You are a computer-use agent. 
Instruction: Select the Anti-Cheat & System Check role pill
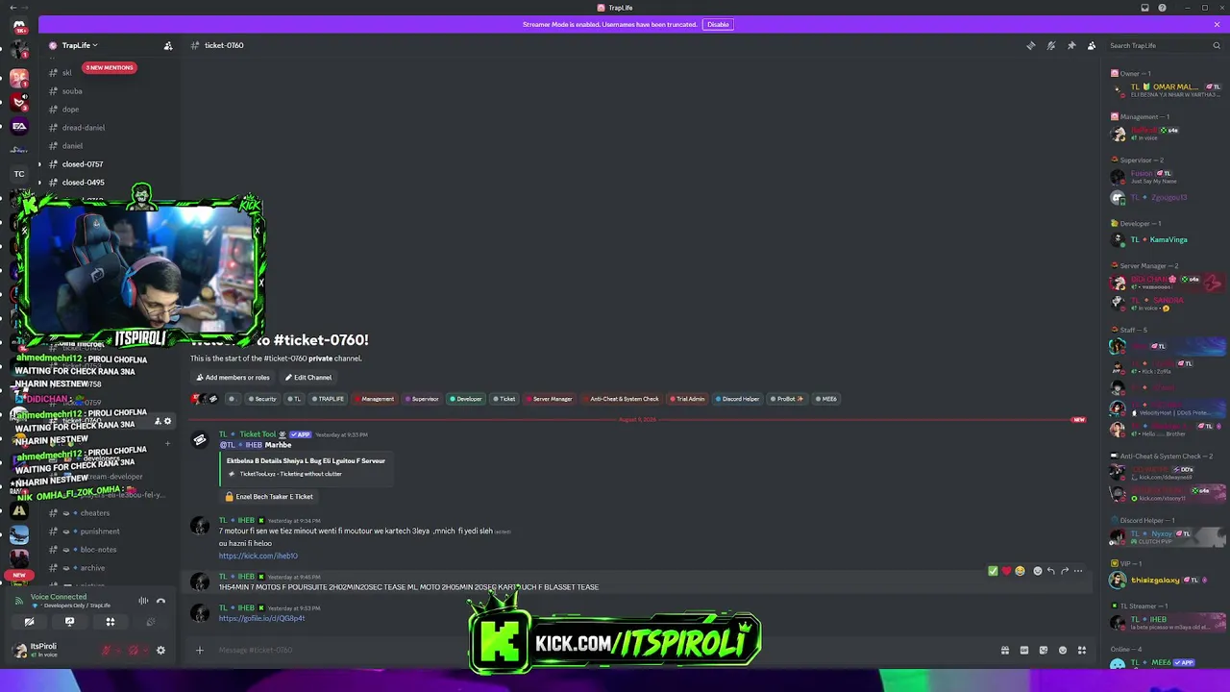[622, 399]
